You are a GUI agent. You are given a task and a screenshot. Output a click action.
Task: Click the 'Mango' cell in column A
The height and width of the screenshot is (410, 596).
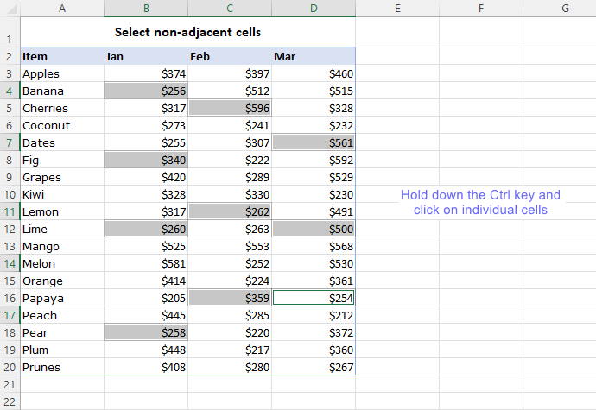[x=61, y=246]
